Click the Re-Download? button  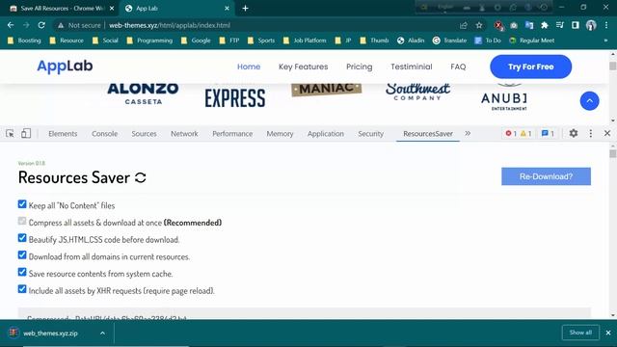click(546, 176)
